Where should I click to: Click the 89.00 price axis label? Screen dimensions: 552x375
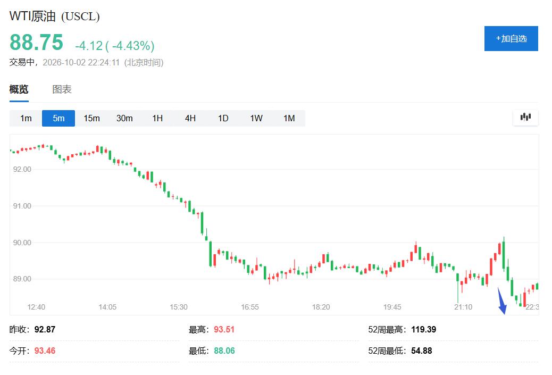click(22, 279)
